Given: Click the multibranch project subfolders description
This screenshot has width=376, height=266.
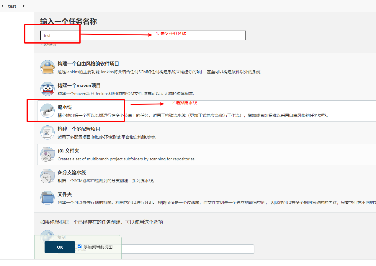Looking at the screenshot, I should click(126, 159).
